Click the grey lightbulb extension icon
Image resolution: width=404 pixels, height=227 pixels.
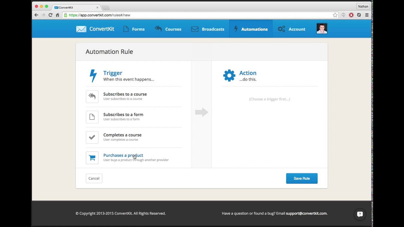tap(343, 15)
